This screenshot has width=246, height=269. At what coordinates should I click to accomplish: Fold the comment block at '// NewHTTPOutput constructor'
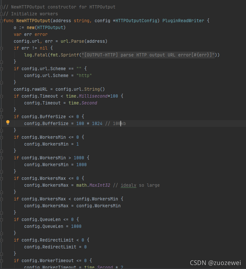point(1,7)
